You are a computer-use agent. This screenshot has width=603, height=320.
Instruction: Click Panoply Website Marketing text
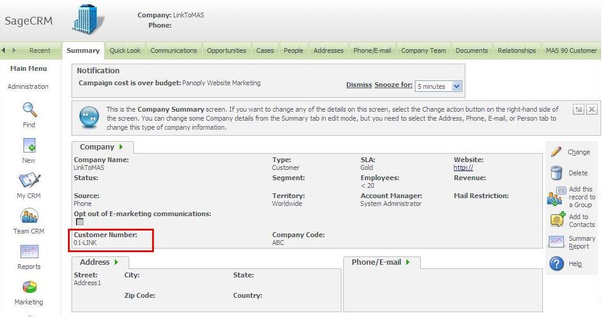click(x=221, y=83)
